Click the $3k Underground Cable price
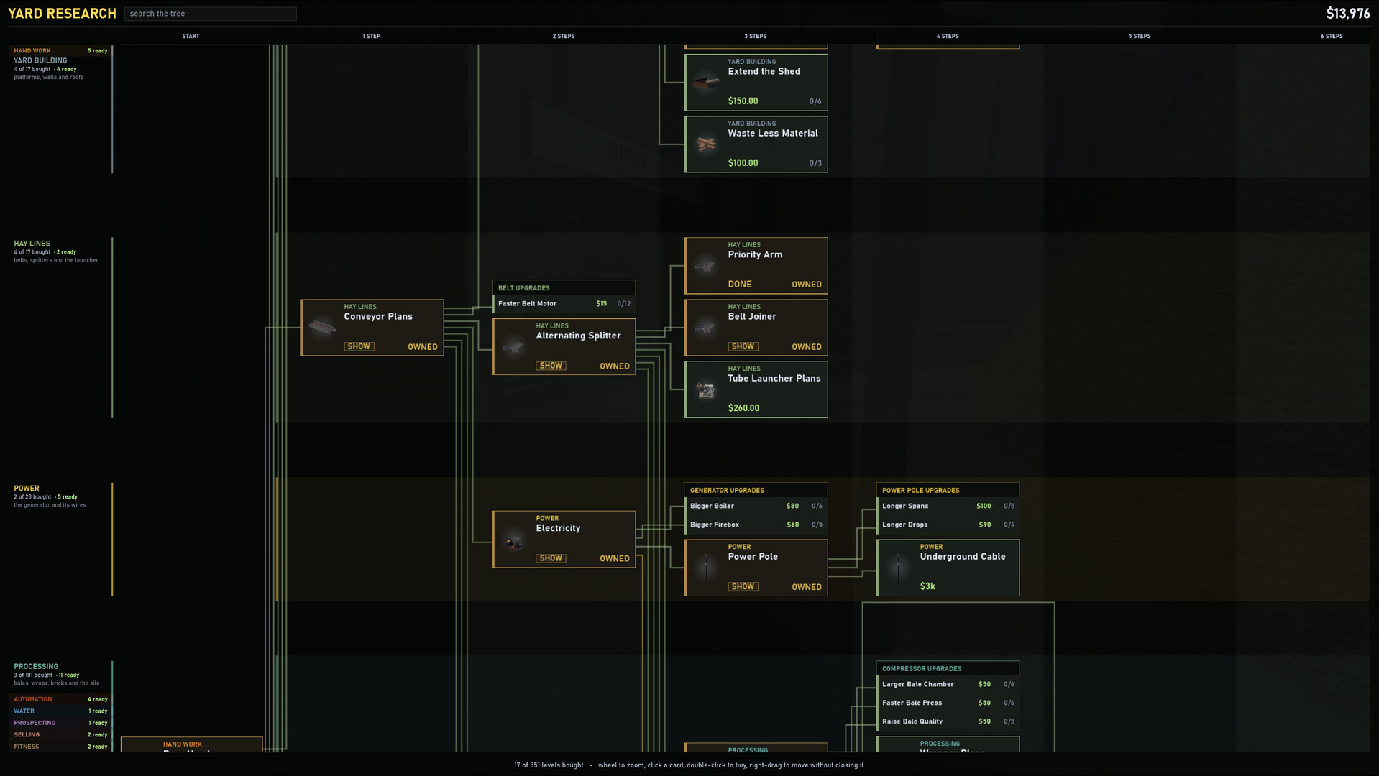The image size is (1379, 776). [x=927, y=586]
